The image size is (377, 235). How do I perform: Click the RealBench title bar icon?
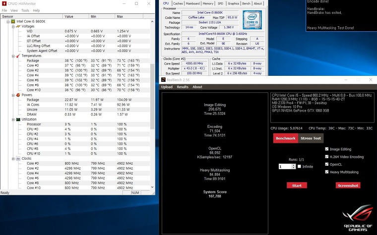[163, 80]
